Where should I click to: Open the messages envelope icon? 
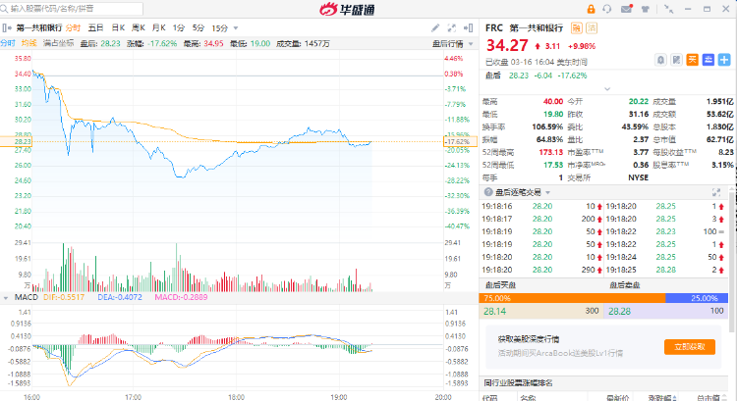coord(628,9)
